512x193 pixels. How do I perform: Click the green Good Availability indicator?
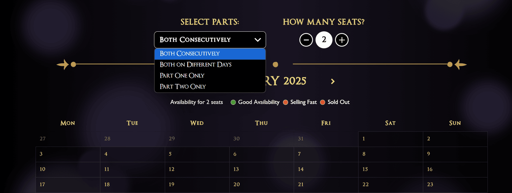(x=233, y=102)
